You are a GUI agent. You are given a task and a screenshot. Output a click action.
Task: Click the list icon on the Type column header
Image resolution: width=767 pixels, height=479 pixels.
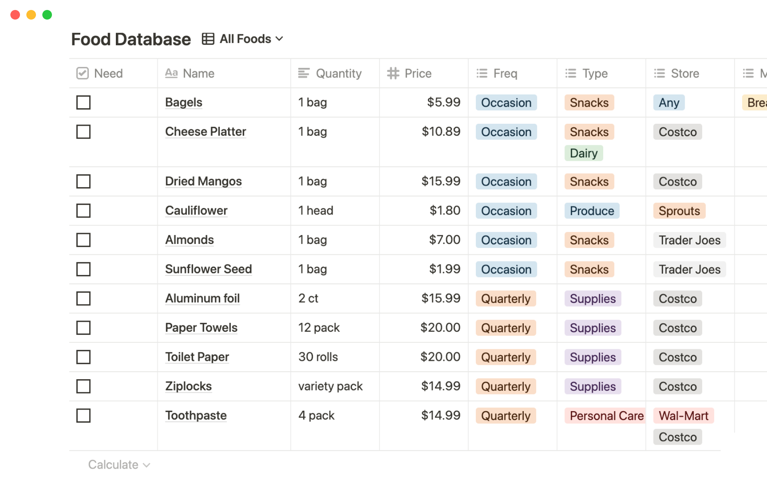point(570,73)
